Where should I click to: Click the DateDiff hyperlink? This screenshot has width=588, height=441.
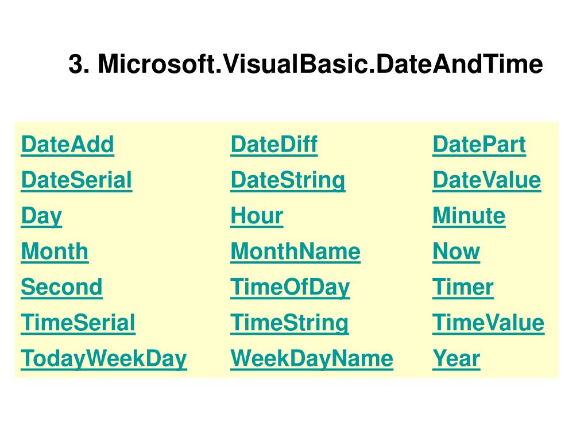click(x=274, y=145)
